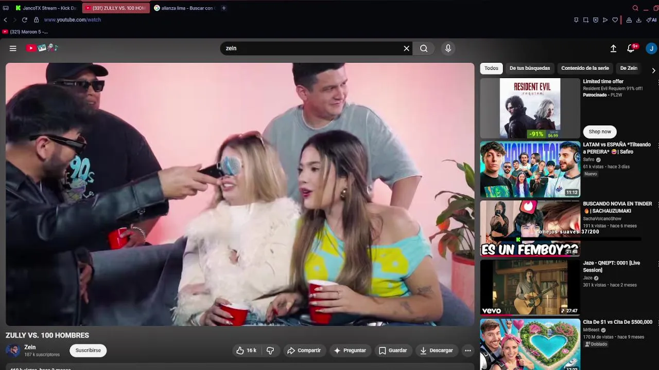Open the Cita De $1 vs Cita De $500,000 title
The width and height of the screenshot is (659, 370).
pos(617,322)
